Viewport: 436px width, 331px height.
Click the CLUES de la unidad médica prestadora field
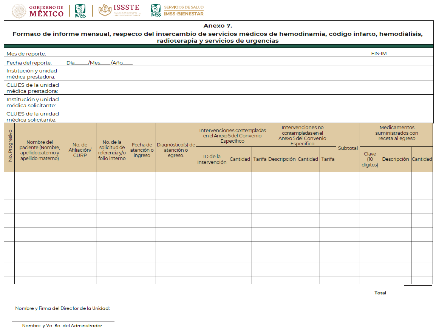click(249, 88)
